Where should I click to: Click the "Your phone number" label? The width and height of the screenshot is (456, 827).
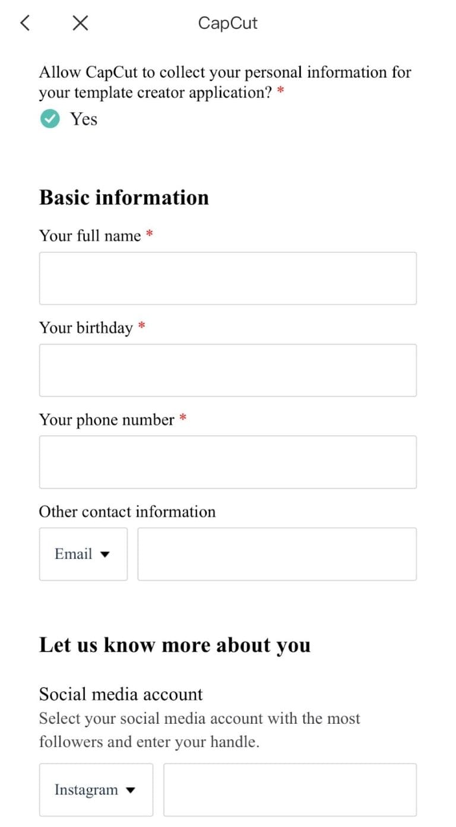tap(107, 420)
